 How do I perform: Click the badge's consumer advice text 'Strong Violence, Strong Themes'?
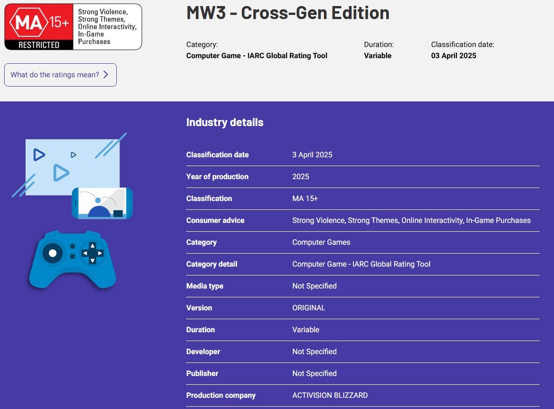click(103, 15)
